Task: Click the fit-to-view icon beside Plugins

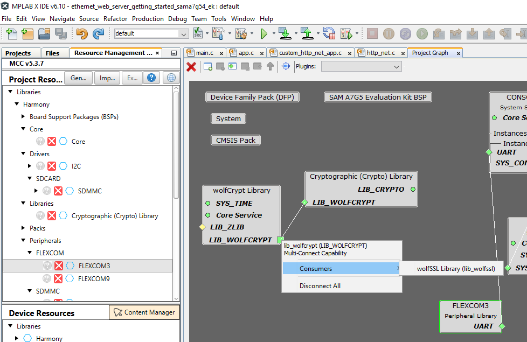Action: [286, 67]
